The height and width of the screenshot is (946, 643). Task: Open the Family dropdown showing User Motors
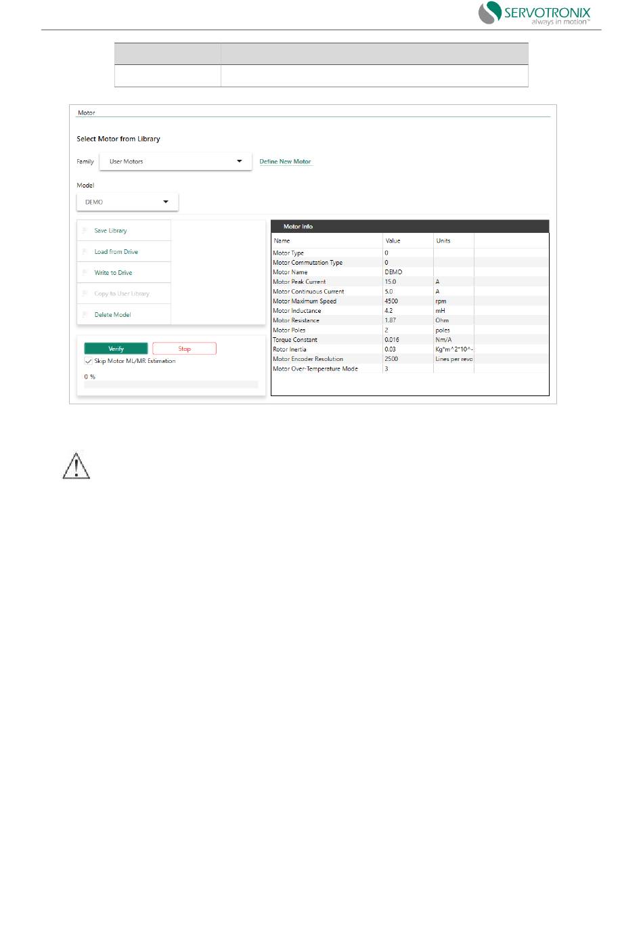click(x=175, y=162)
